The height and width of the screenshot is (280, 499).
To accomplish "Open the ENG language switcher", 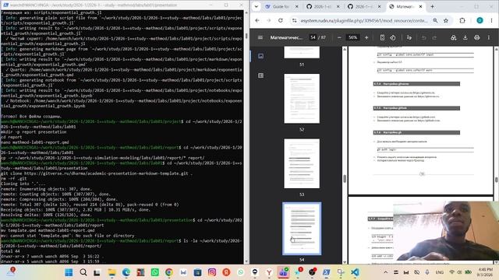I will tap(440, 272).
